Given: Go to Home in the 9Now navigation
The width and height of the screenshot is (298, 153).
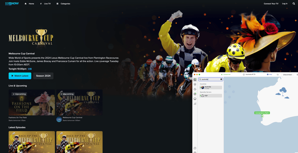Looking at the screenshot, I should coord(29,3).
